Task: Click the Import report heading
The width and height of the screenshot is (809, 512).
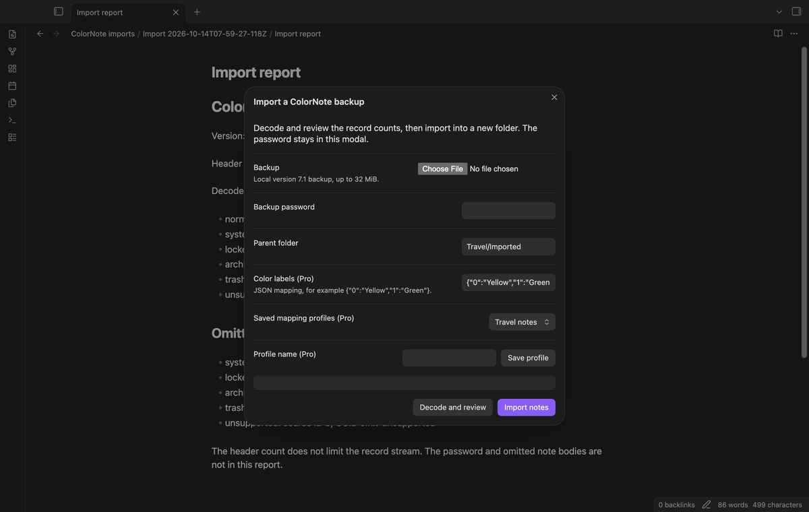Action: click(256, 72)
